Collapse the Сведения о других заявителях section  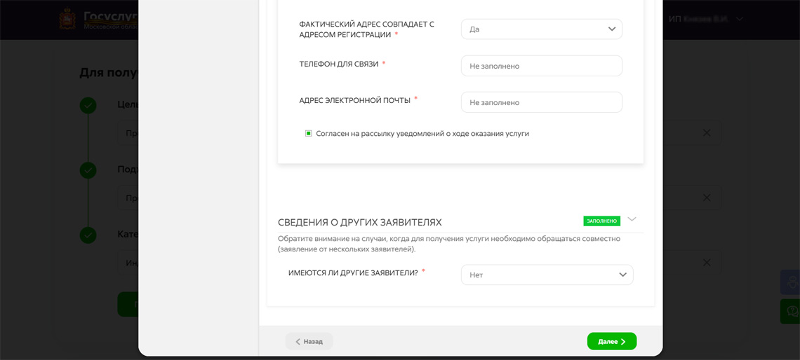tap(632, 219)
